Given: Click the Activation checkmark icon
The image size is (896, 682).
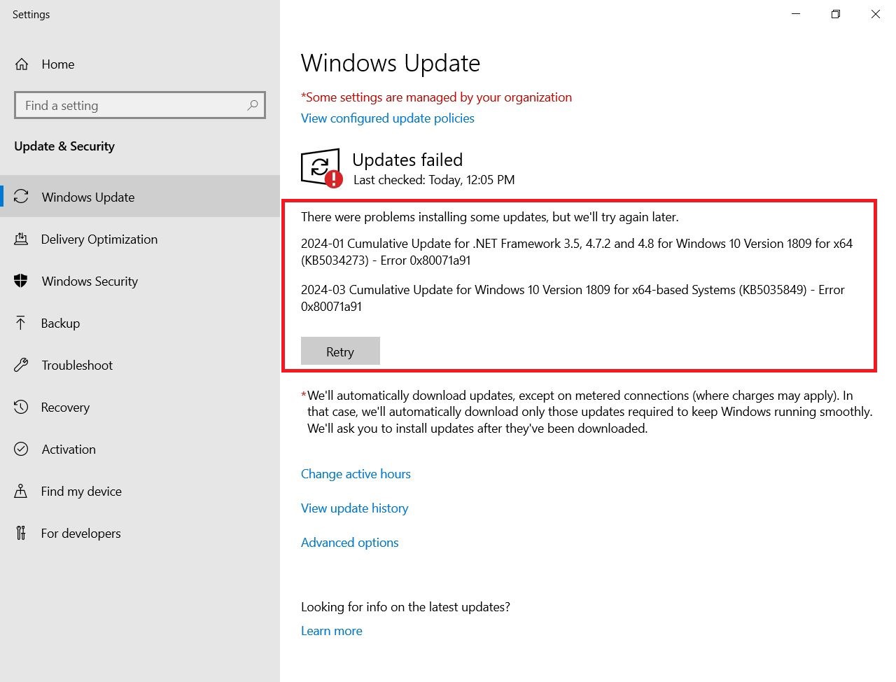Looking at the screenshot, I should click(21, 450).
